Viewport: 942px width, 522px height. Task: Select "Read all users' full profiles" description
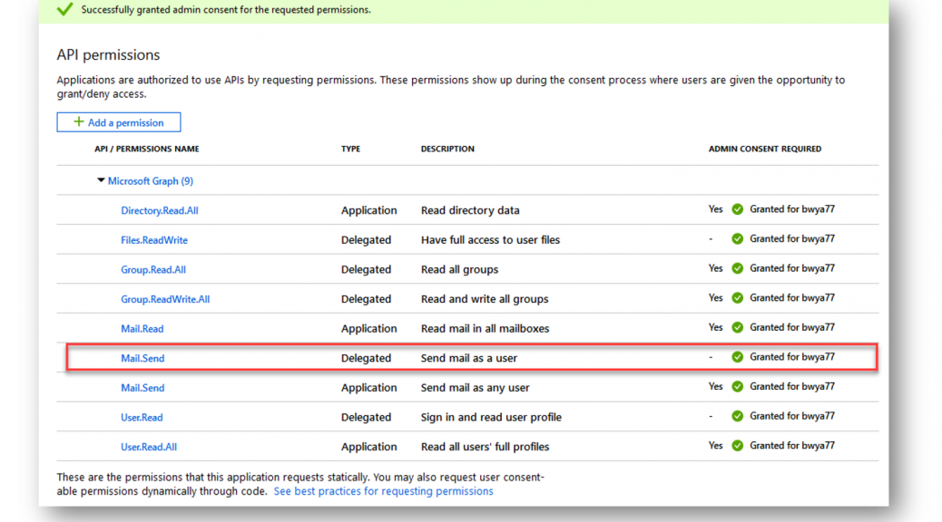[485, 447]
